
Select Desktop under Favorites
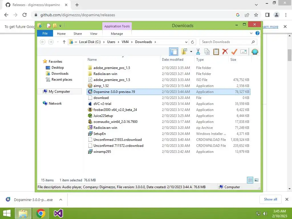point(58,67)
